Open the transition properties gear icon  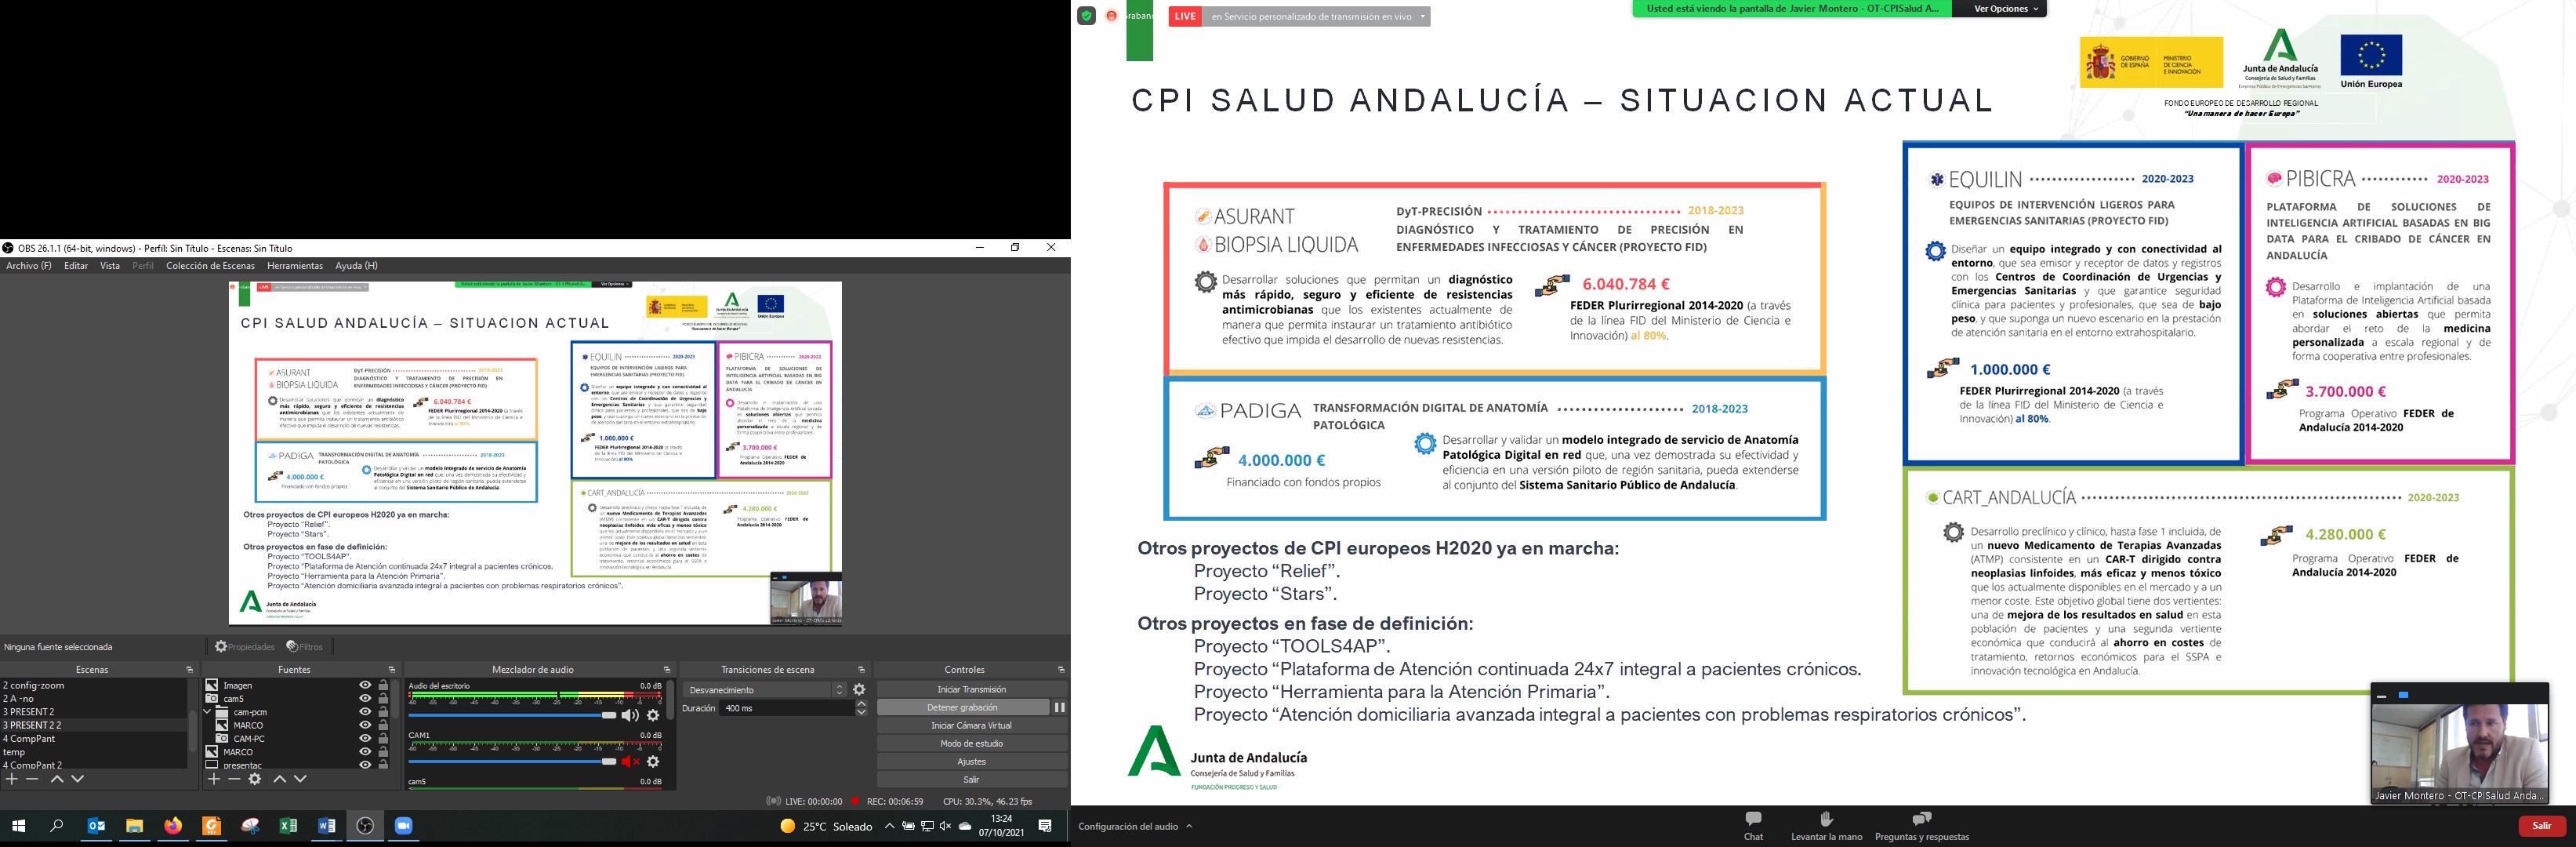859,690
